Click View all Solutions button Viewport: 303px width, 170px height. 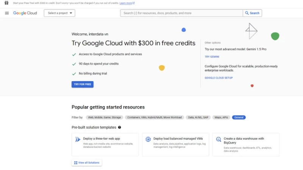87,163
